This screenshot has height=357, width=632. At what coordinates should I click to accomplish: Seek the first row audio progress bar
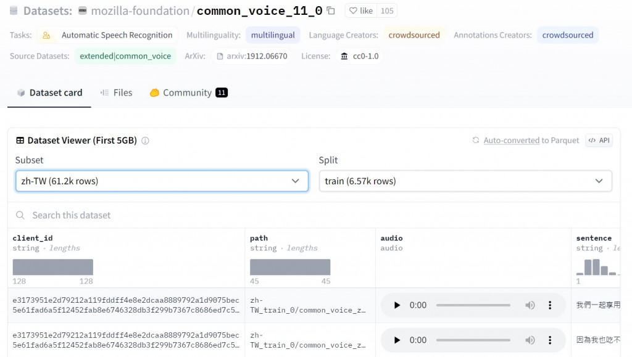tap(473, 305)
